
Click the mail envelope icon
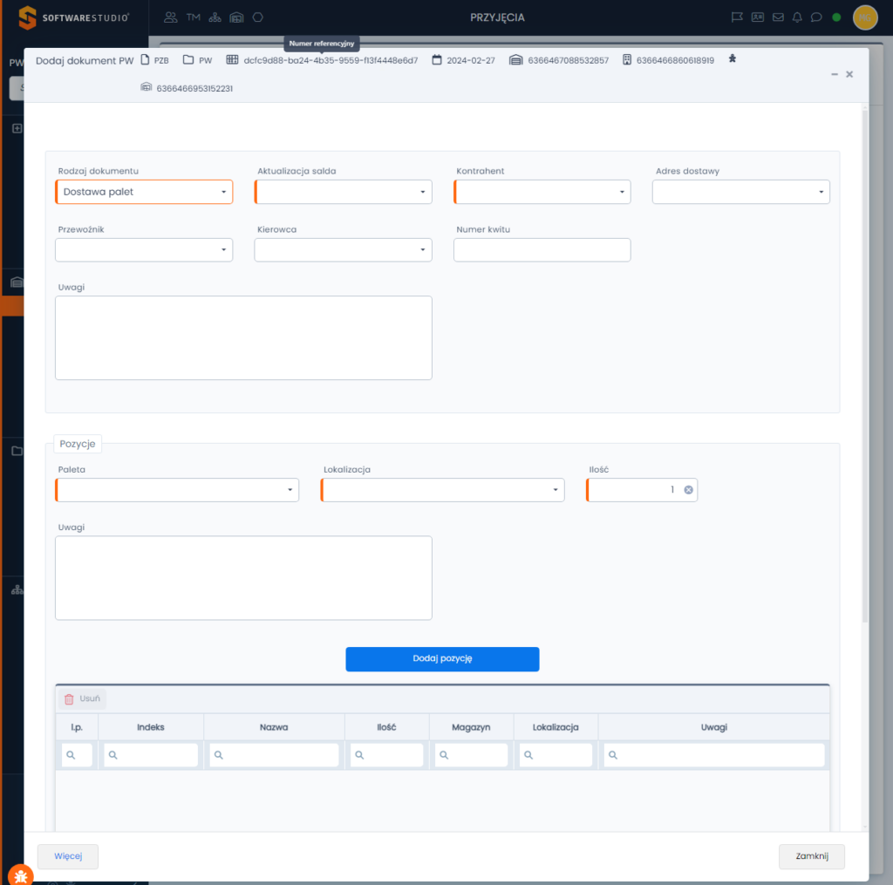(x=778, y=17)
